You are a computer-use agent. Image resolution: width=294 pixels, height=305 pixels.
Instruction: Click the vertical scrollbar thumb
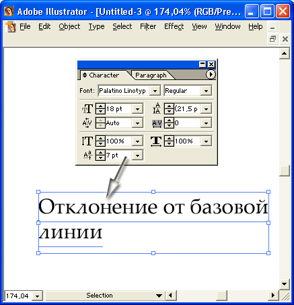[x=285, y=171]
